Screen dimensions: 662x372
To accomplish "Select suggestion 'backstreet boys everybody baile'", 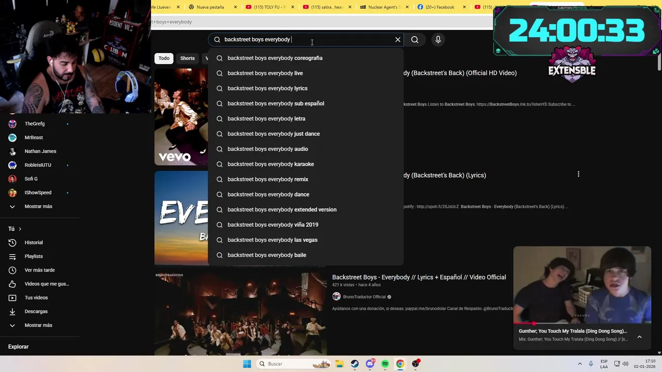I will pyautogui.click(x=306, y=255).
